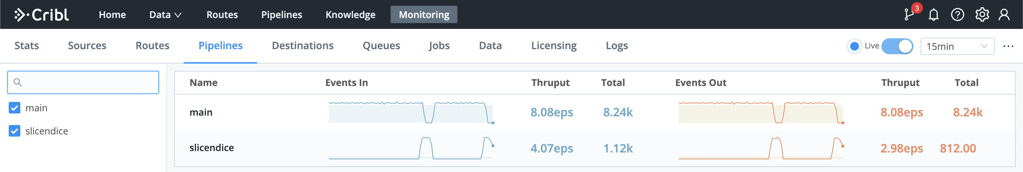The image size is (1023, 172).
Task: Click the blue Live indicator dot
Action: [x=854, y=46]
